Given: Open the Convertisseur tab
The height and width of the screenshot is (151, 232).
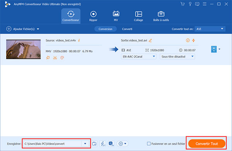Looking at the screenshot, I should point(71,16).
